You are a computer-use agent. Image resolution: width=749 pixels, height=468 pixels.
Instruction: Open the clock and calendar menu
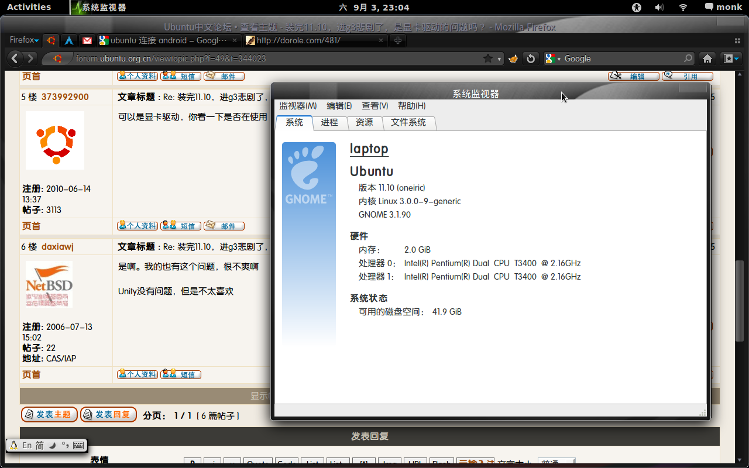click(374, 8)
